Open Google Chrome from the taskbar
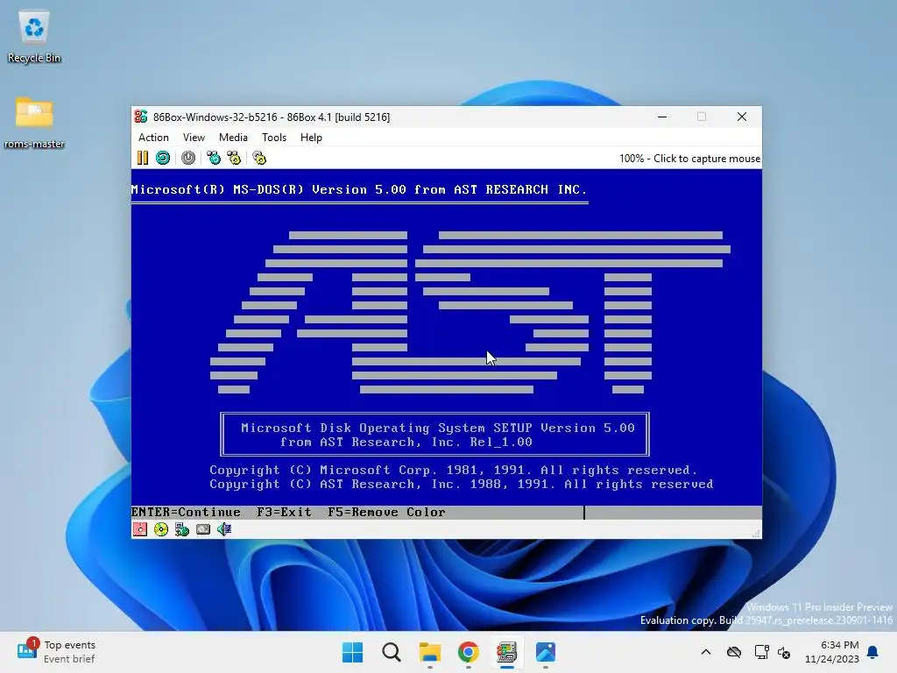This screenshot has width=897, height=673. click(469, 652)
